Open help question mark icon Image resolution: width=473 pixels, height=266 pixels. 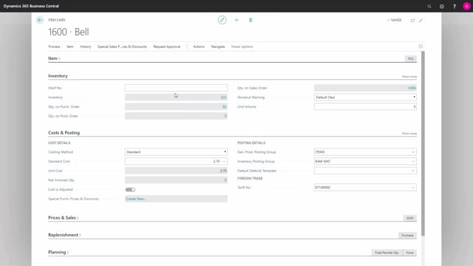click(455, 6)
